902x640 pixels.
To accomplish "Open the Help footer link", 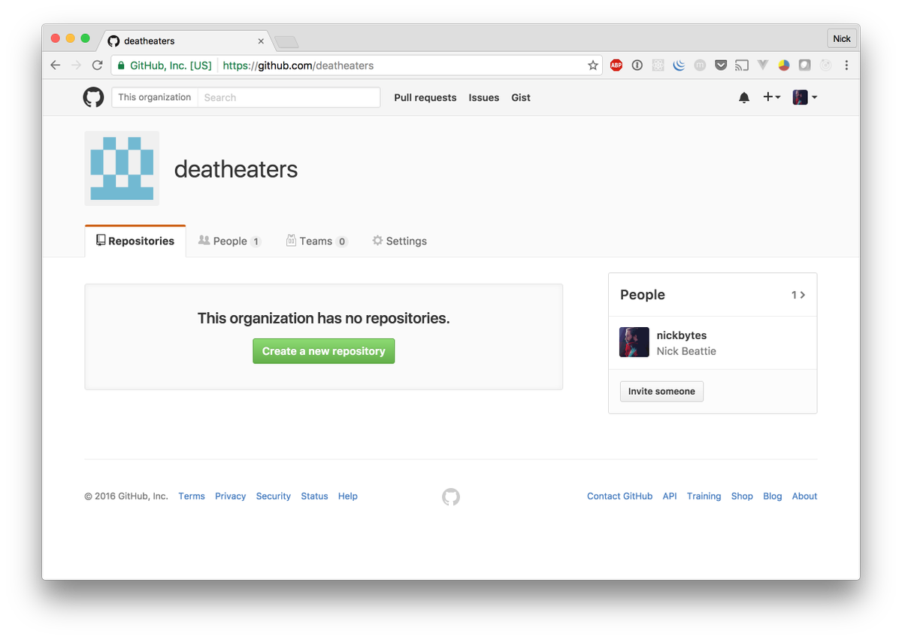I will pos(348,496).
